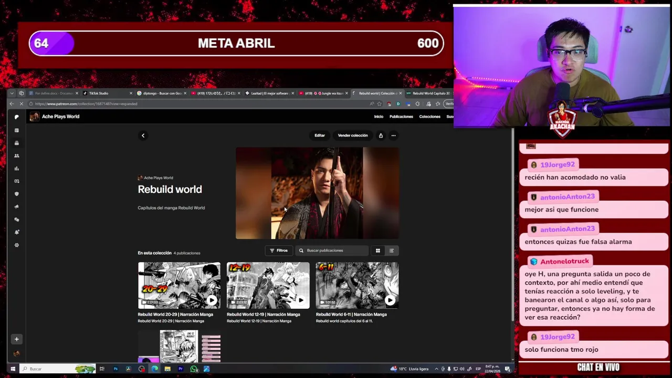Go back with the collection back arrow
Viewport: 672px width, 378px height.
(143, 135)
